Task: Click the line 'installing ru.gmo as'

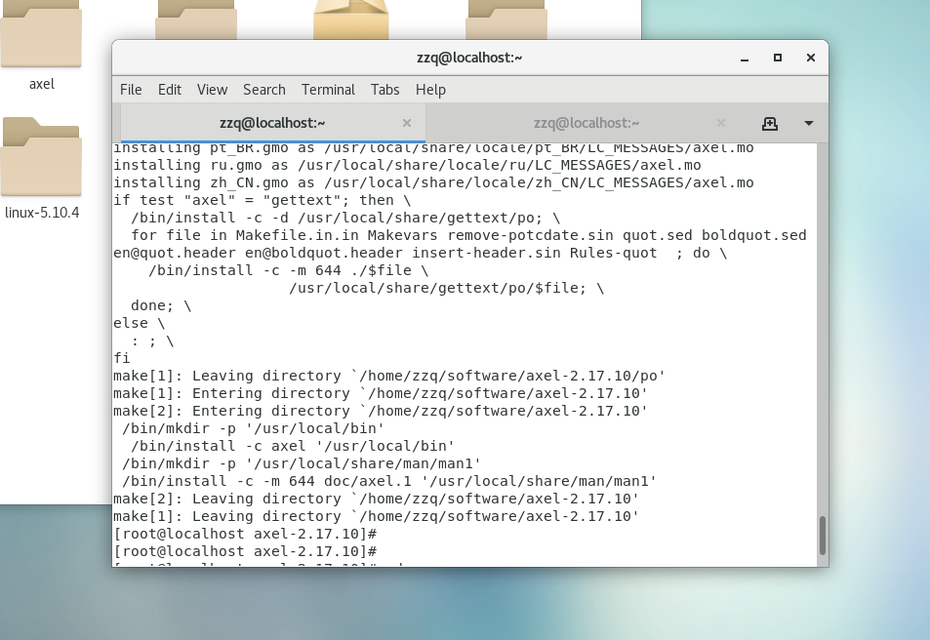Action: pos(407,165)
